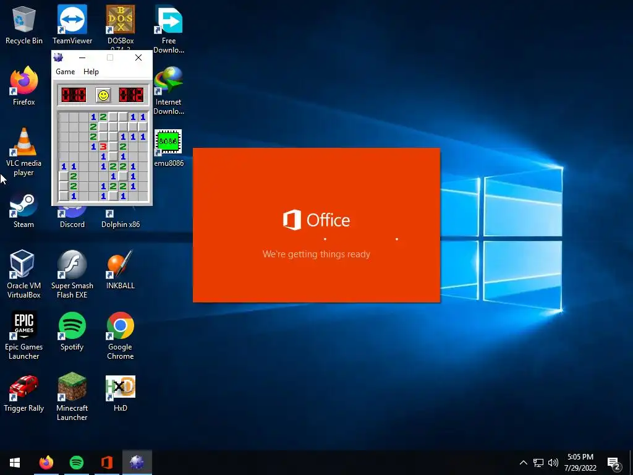Switch to Spotify on the taskbar
The height and width of the screenshot is (475, 633).
tap(77, 463)
